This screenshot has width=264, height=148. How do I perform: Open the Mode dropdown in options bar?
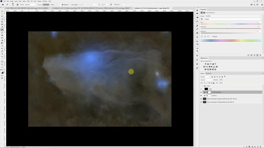click(30, 5)
